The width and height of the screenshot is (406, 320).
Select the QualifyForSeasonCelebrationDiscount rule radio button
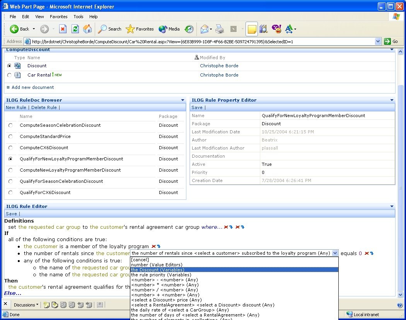pos(10,181)
